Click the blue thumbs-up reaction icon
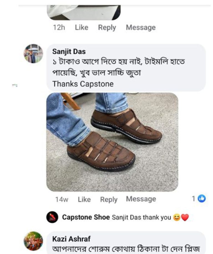This screenshot has width=213, height=254. click(x=202, y=199)
